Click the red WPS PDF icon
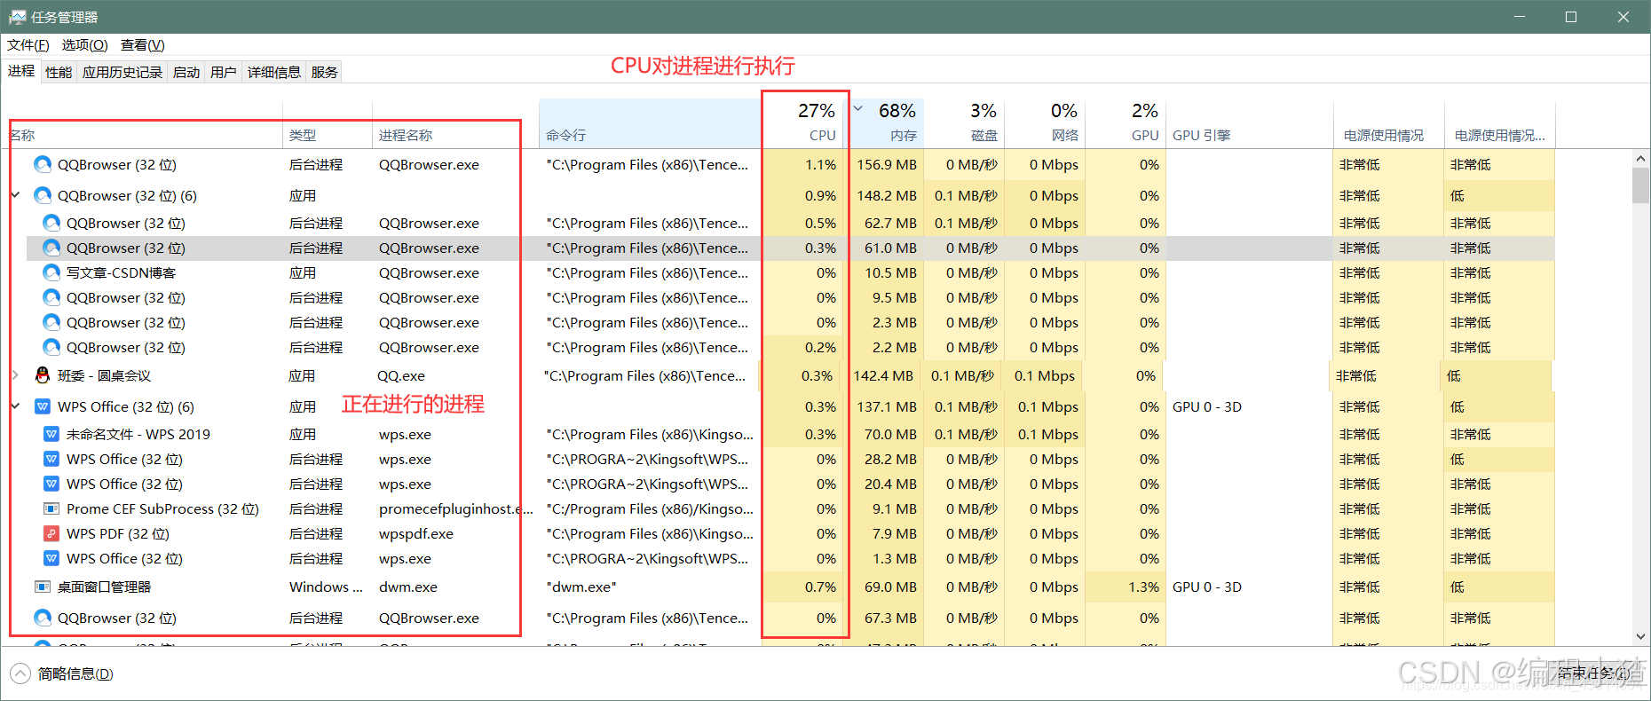Viewport: 1651px width, 701px height. click(51, 533)
